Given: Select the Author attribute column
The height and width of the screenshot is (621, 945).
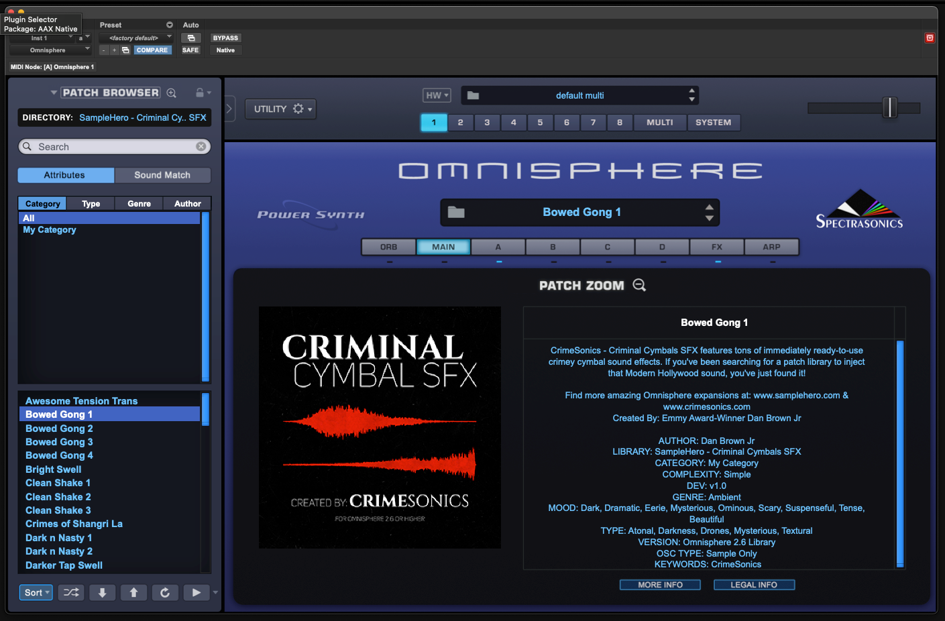Looking at the screenshot, I should click(188, 203).
